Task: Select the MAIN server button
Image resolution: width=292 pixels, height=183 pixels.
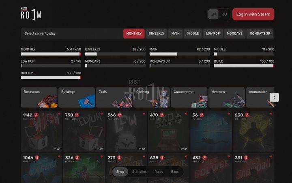Action: [176, 33]
